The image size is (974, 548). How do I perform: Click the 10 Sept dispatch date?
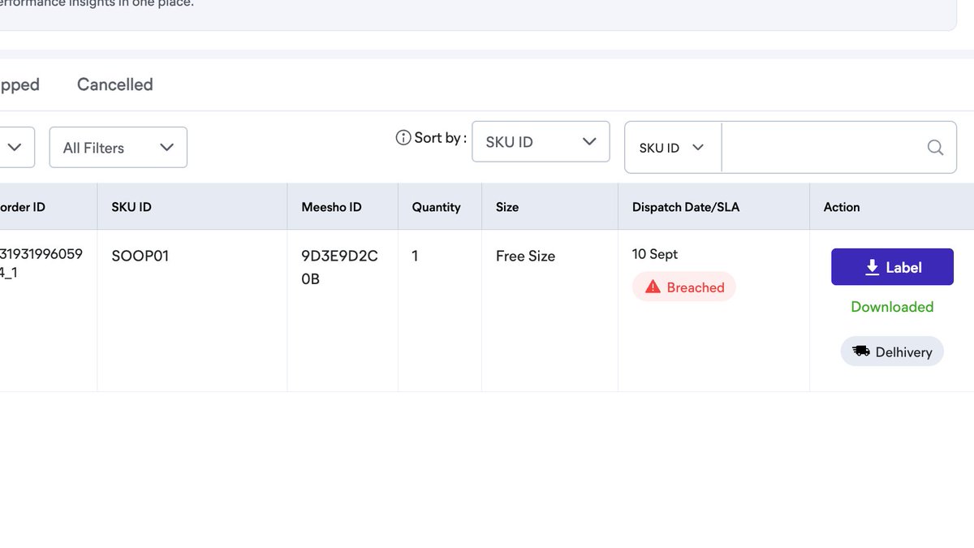pyautogui.click(x=655, y=254)
